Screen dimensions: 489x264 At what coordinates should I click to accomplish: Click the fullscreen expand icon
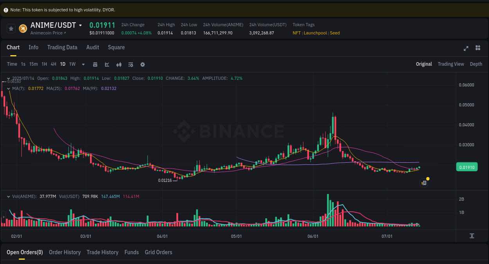(466, 48)
